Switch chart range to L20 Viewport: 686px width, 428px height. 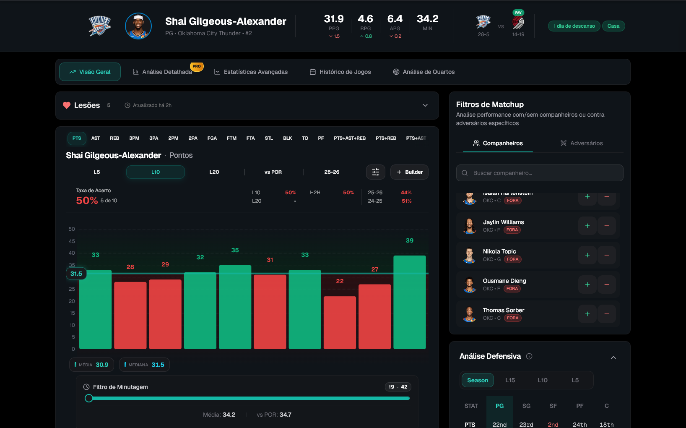[x=214, y=172]
